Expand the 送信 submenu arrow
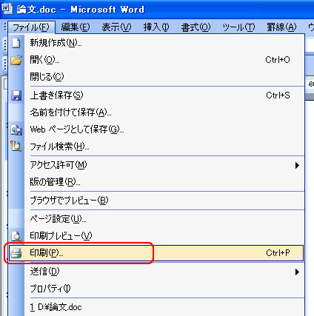314x316 pixels. tap(297, 272)
